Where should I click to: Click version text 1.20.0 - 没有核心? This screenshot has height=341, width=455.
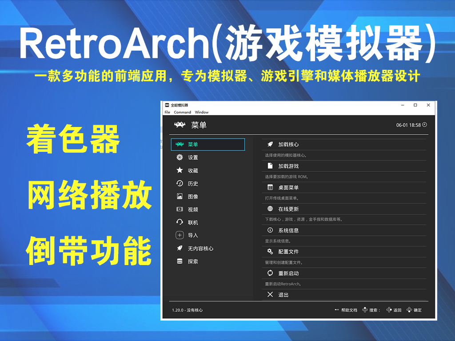point(187,310)
